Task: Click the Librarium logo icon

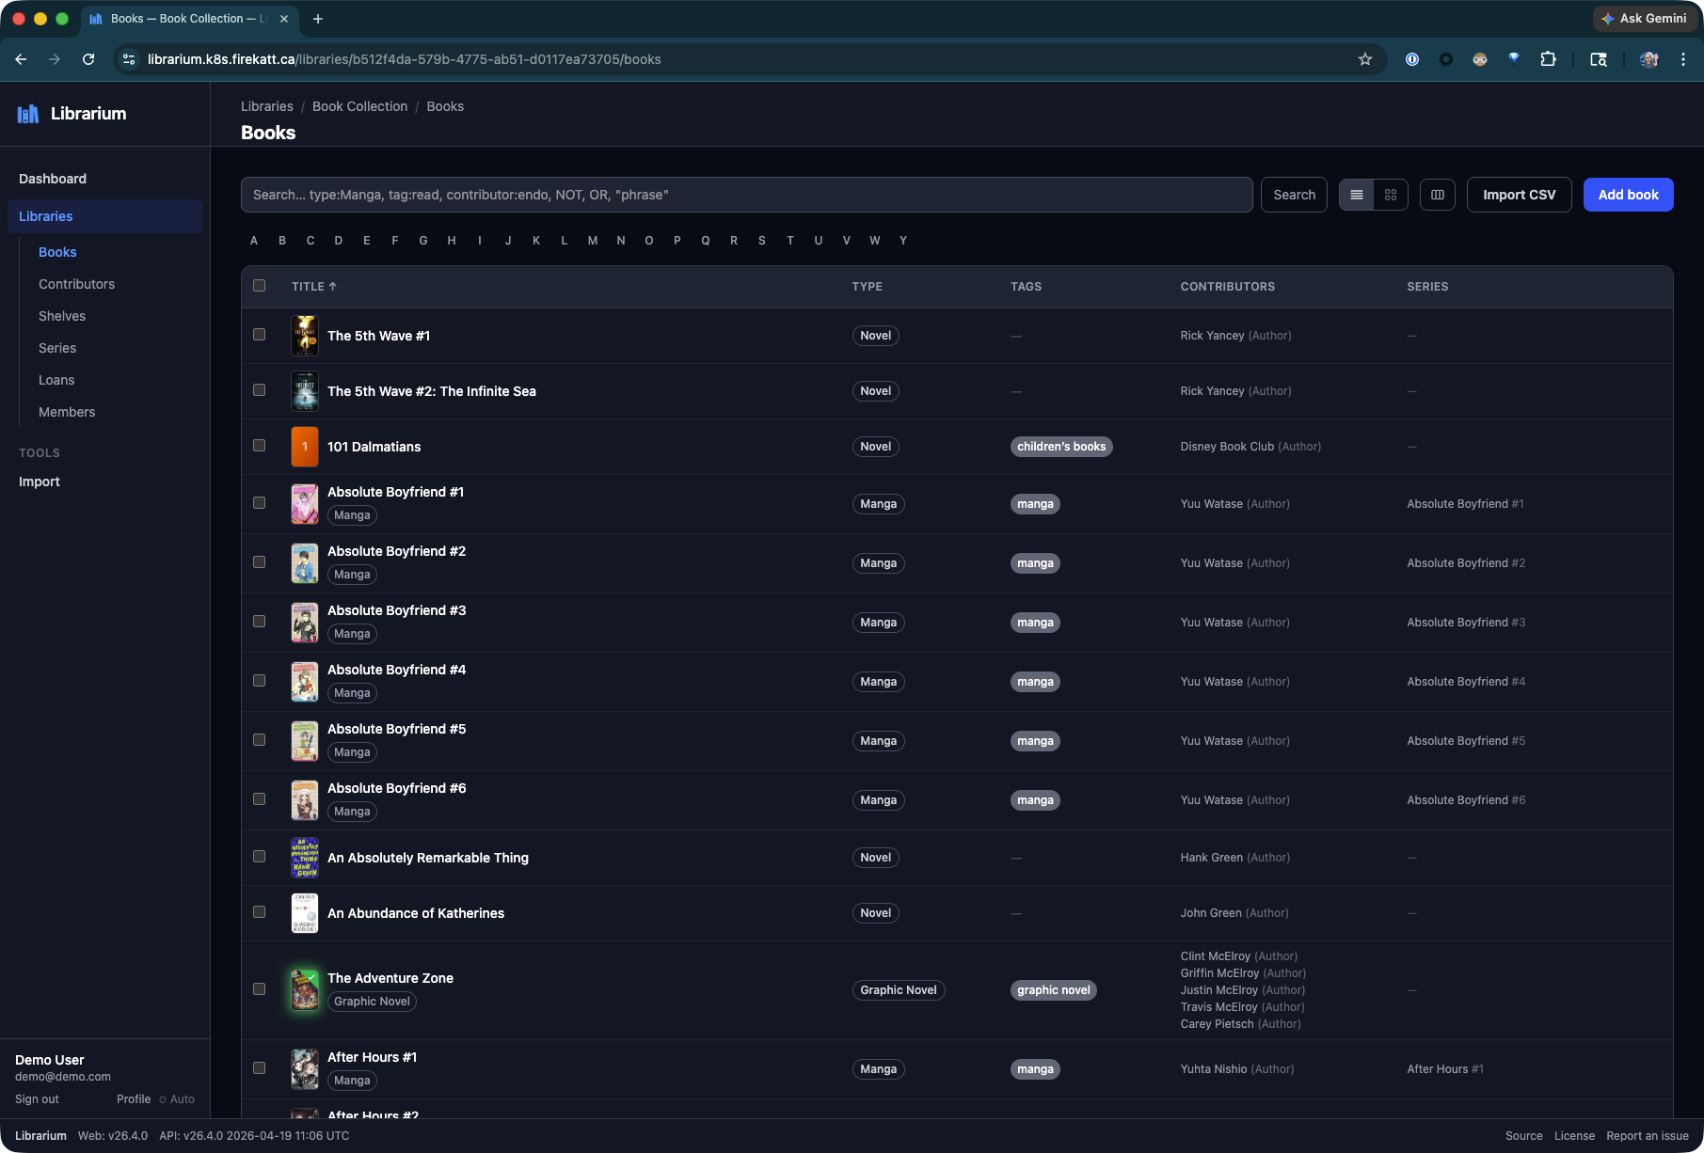Action: pos(28,114)
